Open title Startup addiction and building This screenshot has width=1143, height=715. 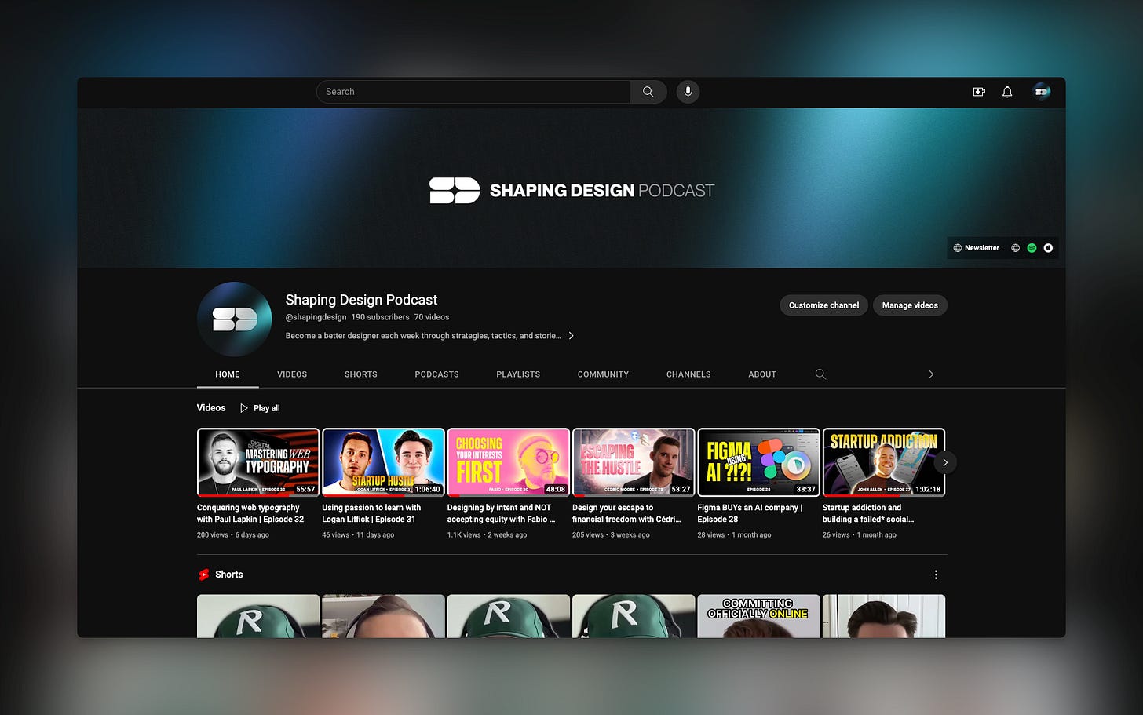(x=868, y=513)
